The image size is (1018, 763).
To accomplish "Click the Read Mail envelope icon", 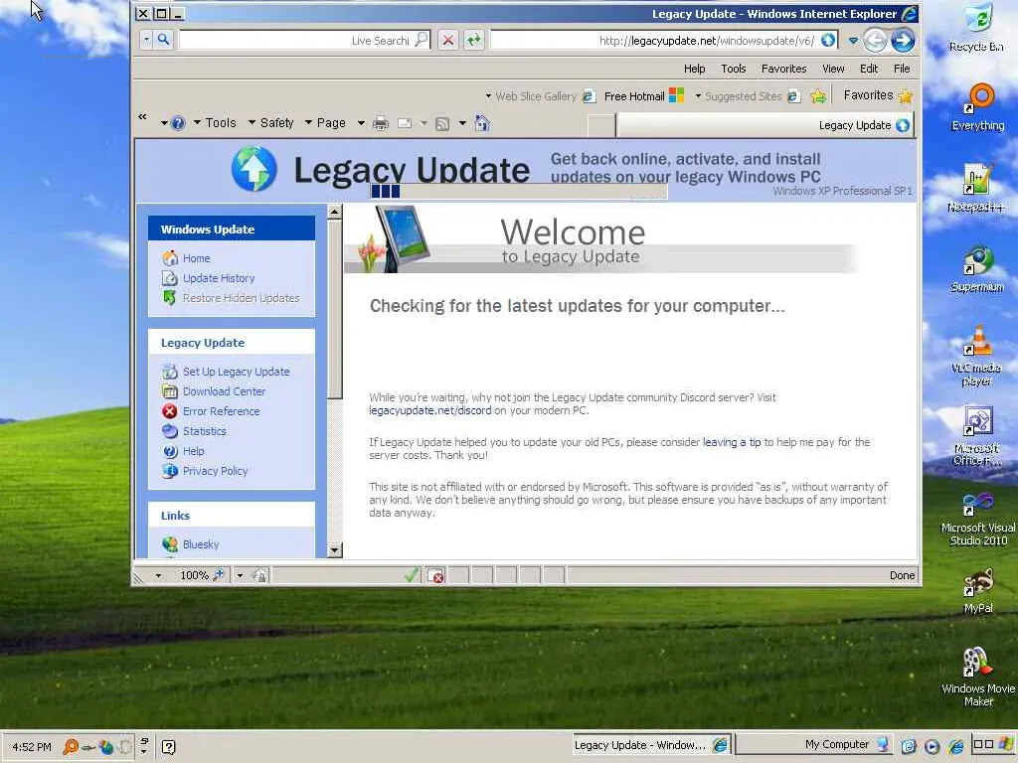I will (405, 123).
